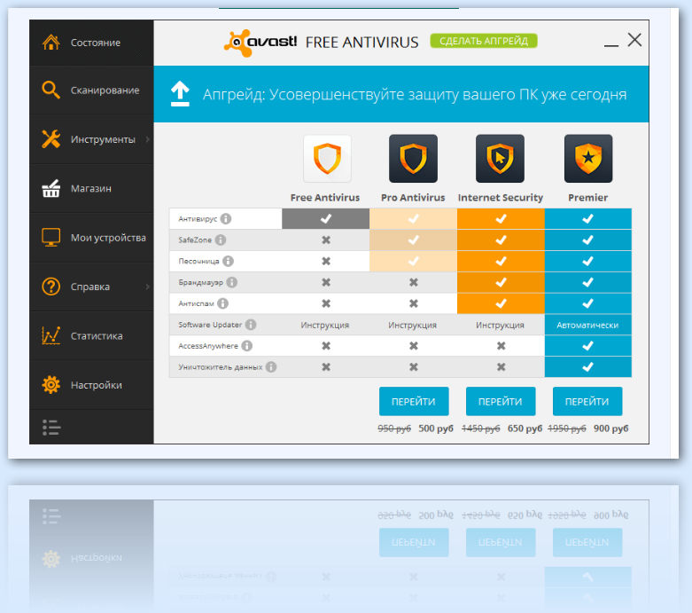Click the struck-through 1950 руб price

(567, 428)
